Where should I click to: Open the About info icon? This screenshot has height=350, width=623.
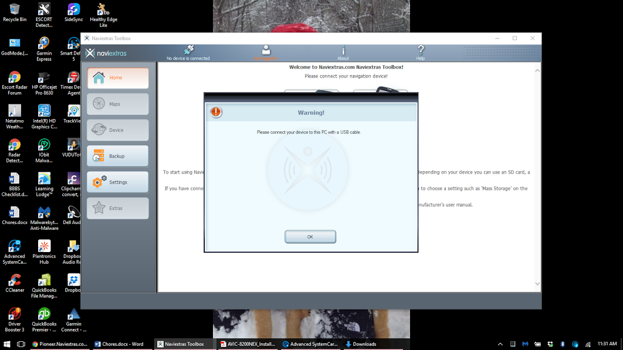pos(343,51)
